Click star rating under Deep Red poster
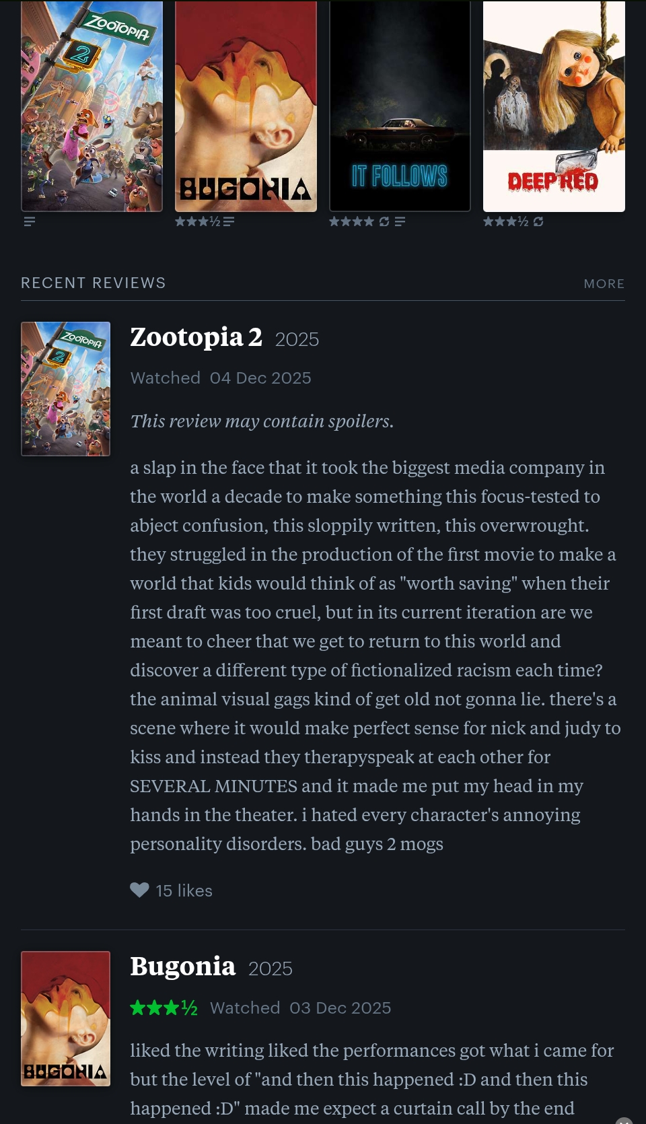This screenshot has width=646, height=1124. click(505, 221)
